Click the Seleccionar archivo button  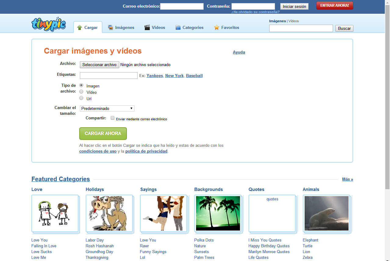pyautogui.click(x=99, y=65)
